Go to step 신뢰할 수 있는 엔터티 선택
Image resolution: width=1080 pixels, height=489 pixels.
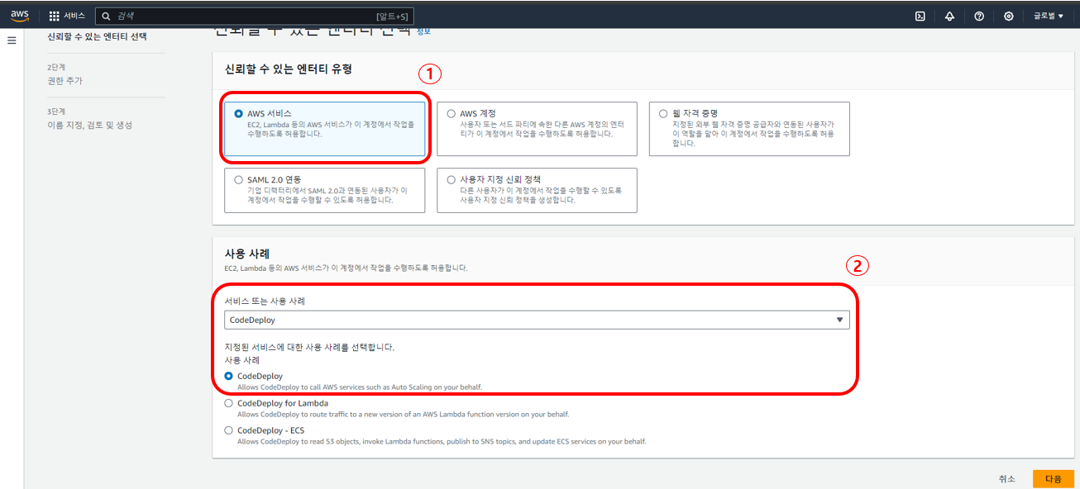(x=98, y=36)
